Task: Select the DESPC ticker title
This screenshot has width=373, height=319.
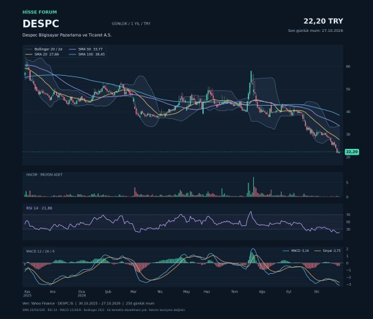Action: coord(41,24)
